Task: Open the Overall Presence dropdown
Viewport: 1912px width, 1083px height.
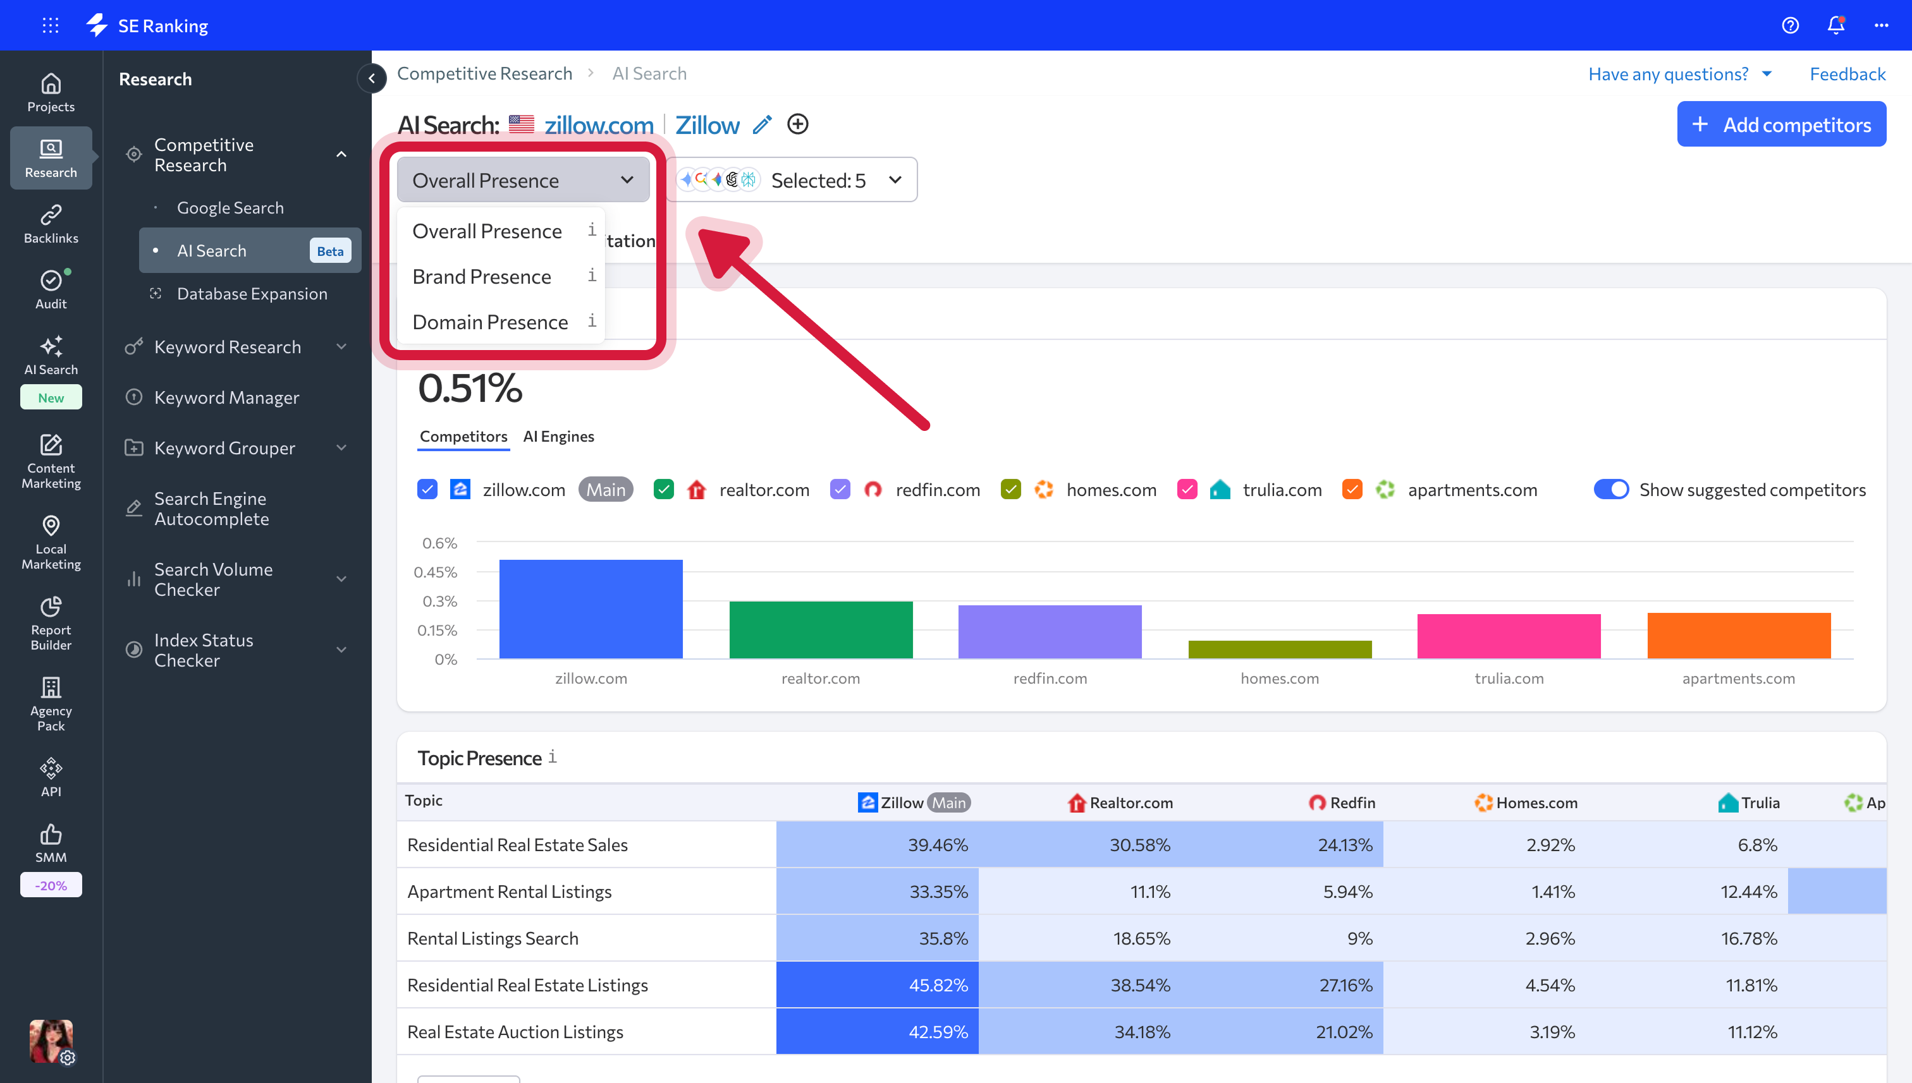Action: 524,179
